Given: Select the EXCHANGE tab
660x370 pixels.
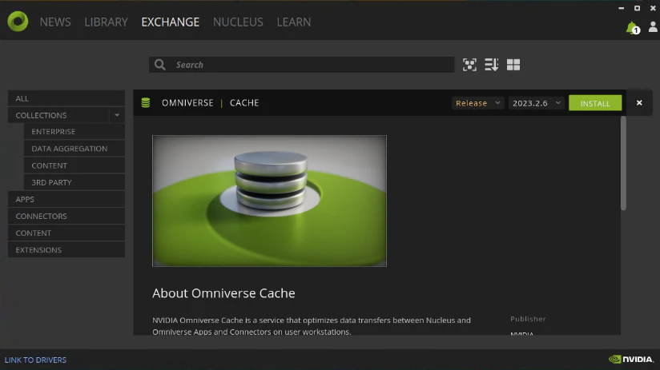Looking at the screenshot, I should (170, 22).
